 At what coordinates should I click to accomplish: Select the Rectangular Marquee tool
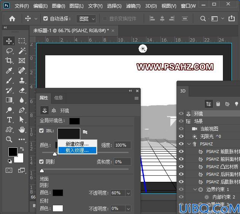pos(22,41)
